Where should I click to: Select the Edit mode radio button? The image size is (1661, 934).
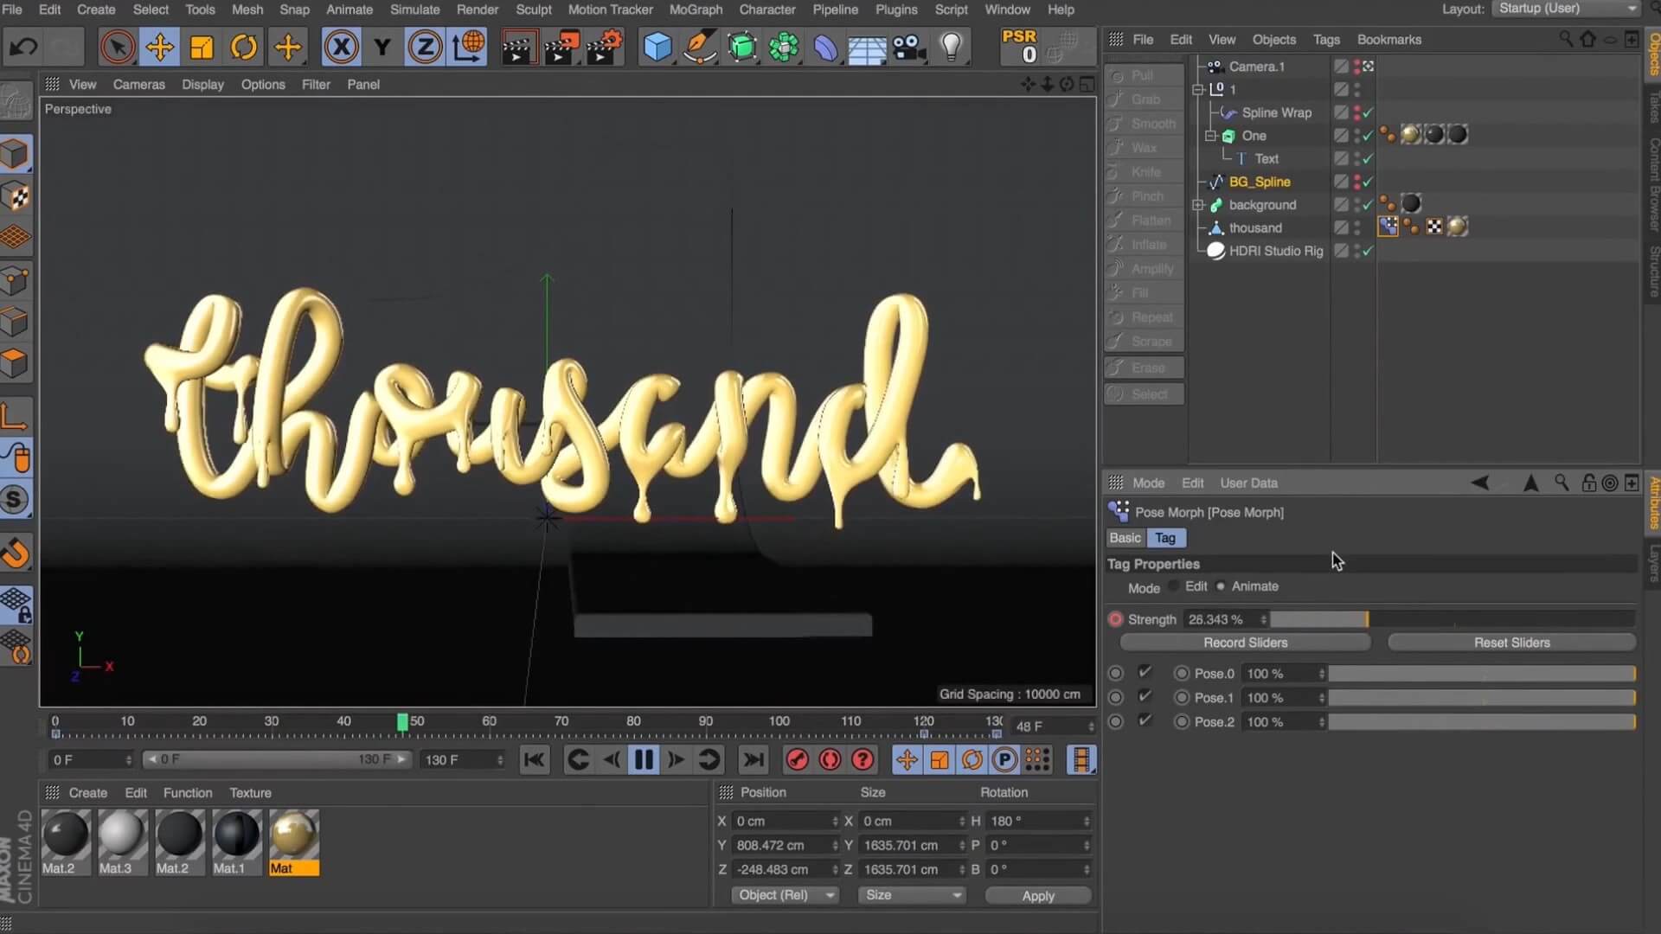1174,586
